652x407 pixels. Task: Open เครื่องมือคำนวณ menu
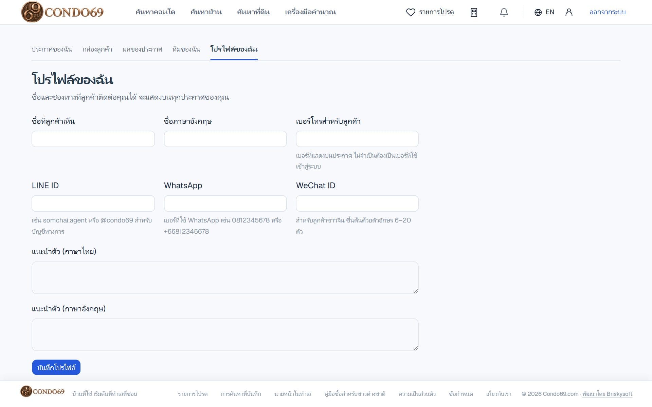click(x=310, y=12)
